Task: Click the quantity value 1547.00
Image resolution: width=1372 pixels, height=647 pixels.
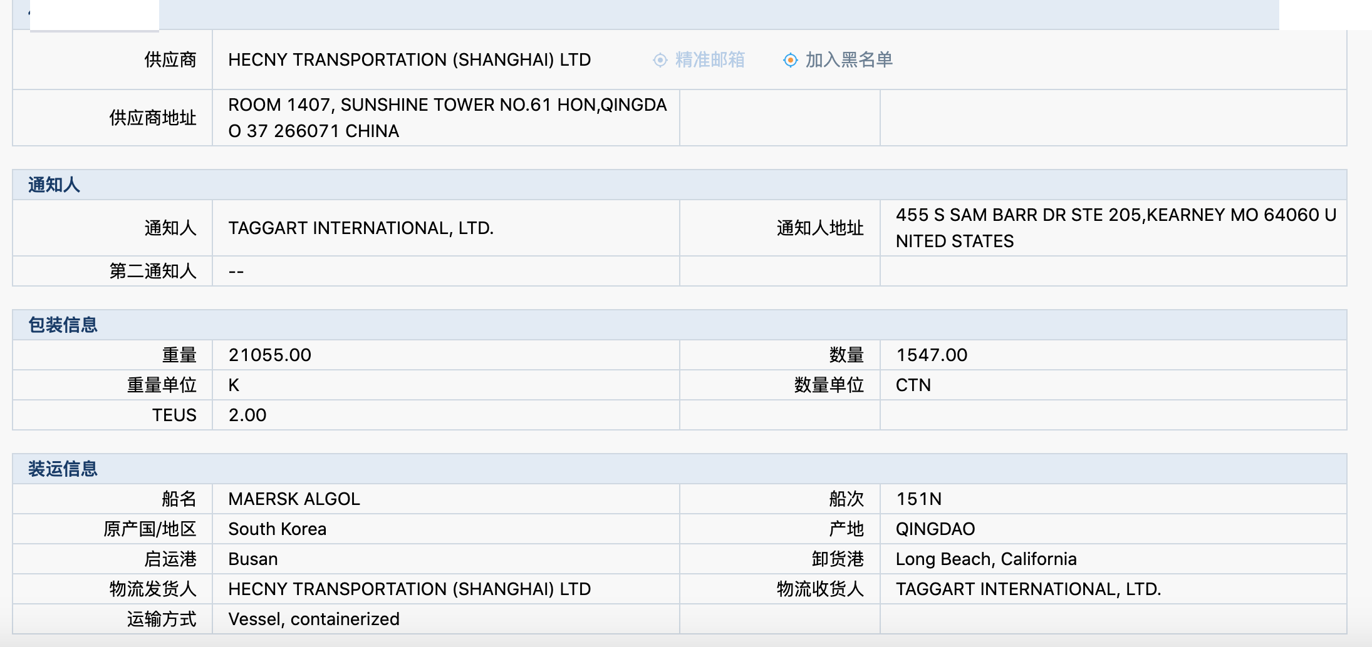Action: coord(931,355)
